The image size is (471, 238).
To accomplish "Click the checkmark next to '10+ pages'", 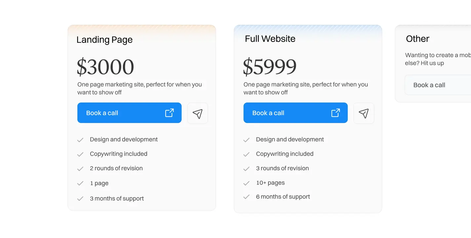I will coord(246,183).
